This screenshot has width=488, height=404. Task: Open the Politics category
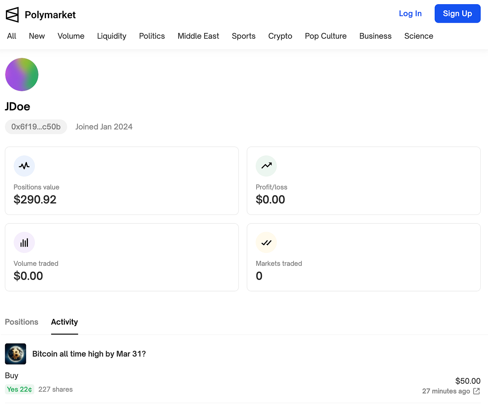click(x=152, y=36)
